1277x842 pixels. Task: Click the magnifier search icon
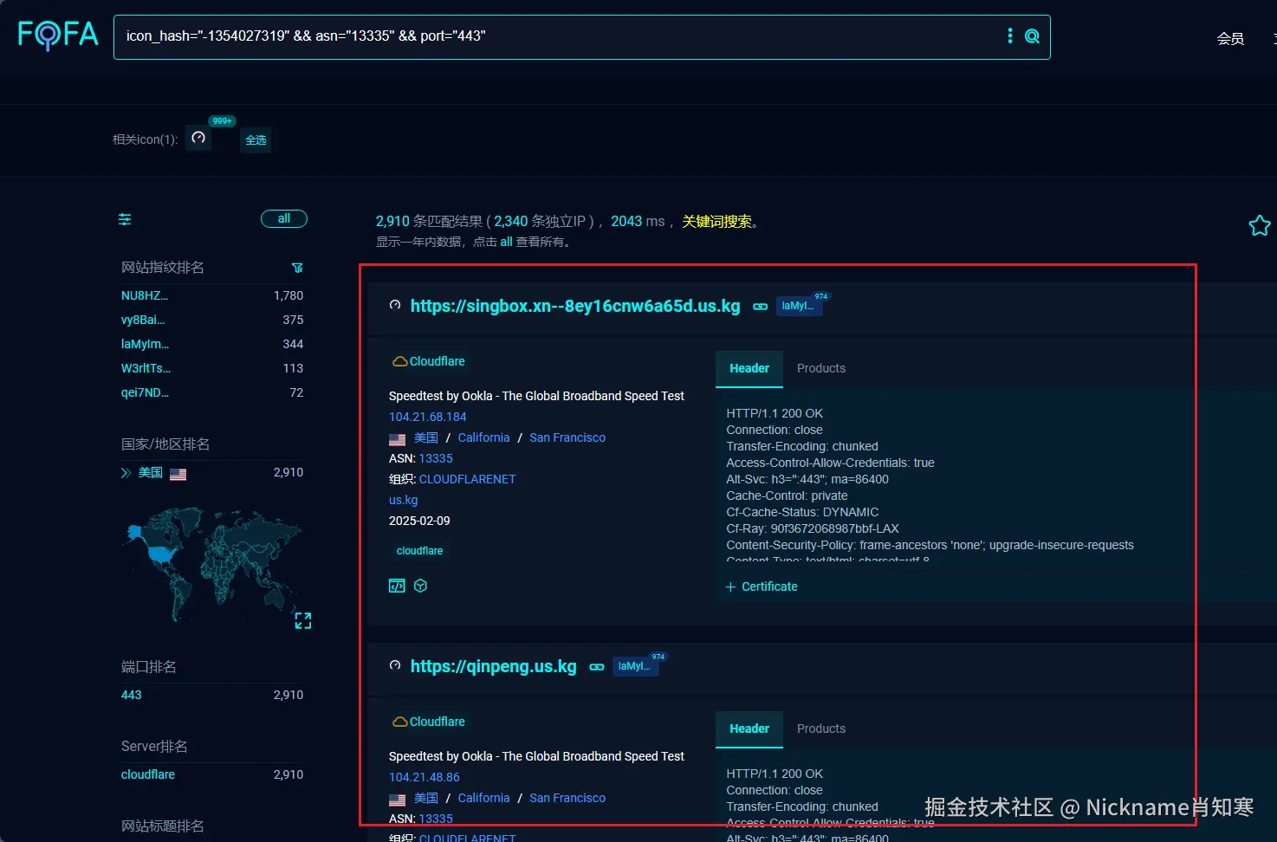[1032, 36]
